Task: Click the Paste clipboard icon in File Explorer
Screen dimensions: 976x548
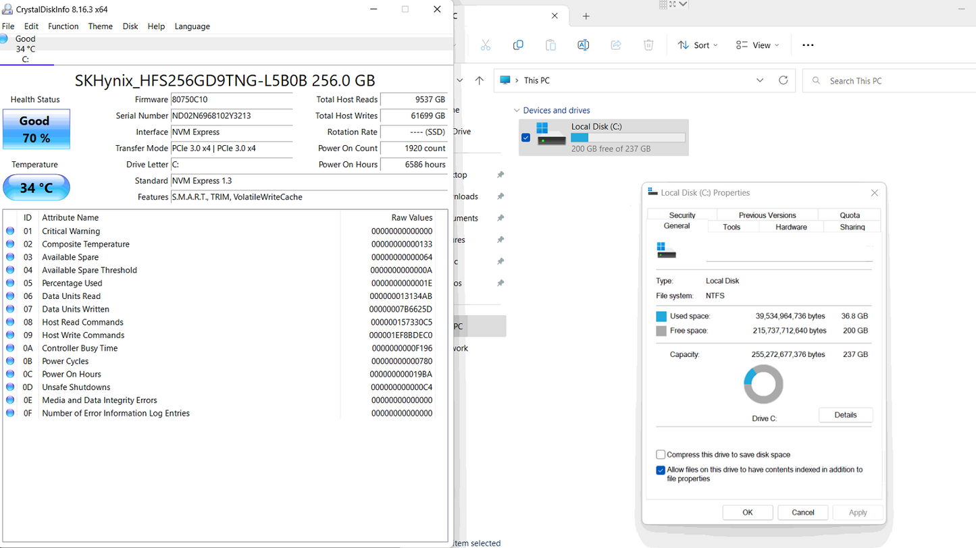Action: coord(550,45)
